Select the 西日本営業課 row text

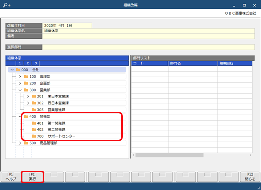pyautogui.click(x=58, y=103)
